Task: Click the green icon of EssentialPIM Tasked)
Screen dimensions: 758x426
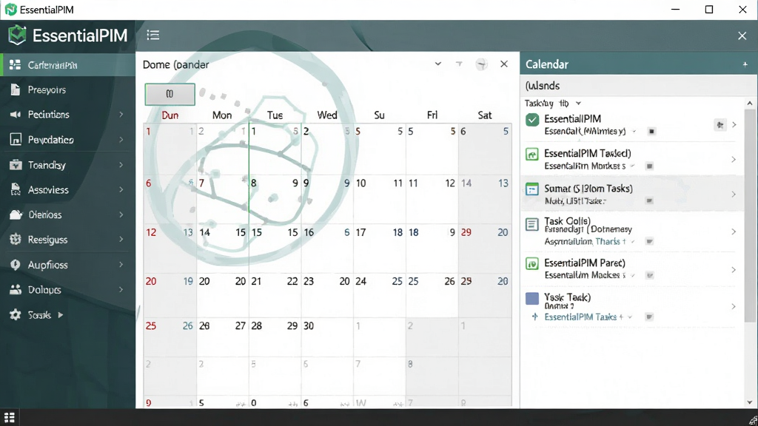Action: [x=531, y=155]
